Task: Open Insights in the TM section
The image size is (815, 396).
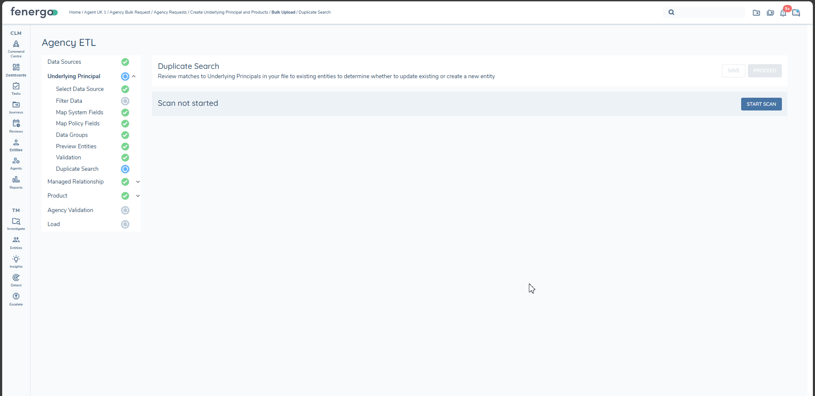Action: [x=16, y=261]
